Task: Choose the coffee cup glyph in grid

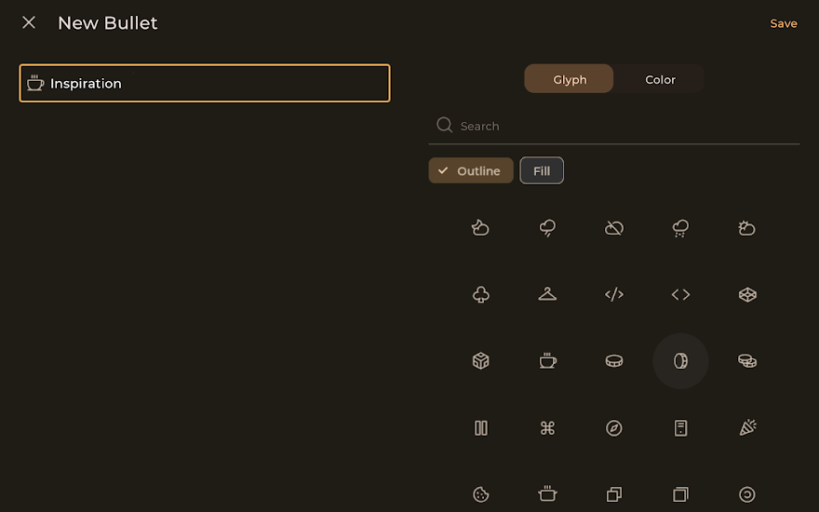Action: click(547, 361)
